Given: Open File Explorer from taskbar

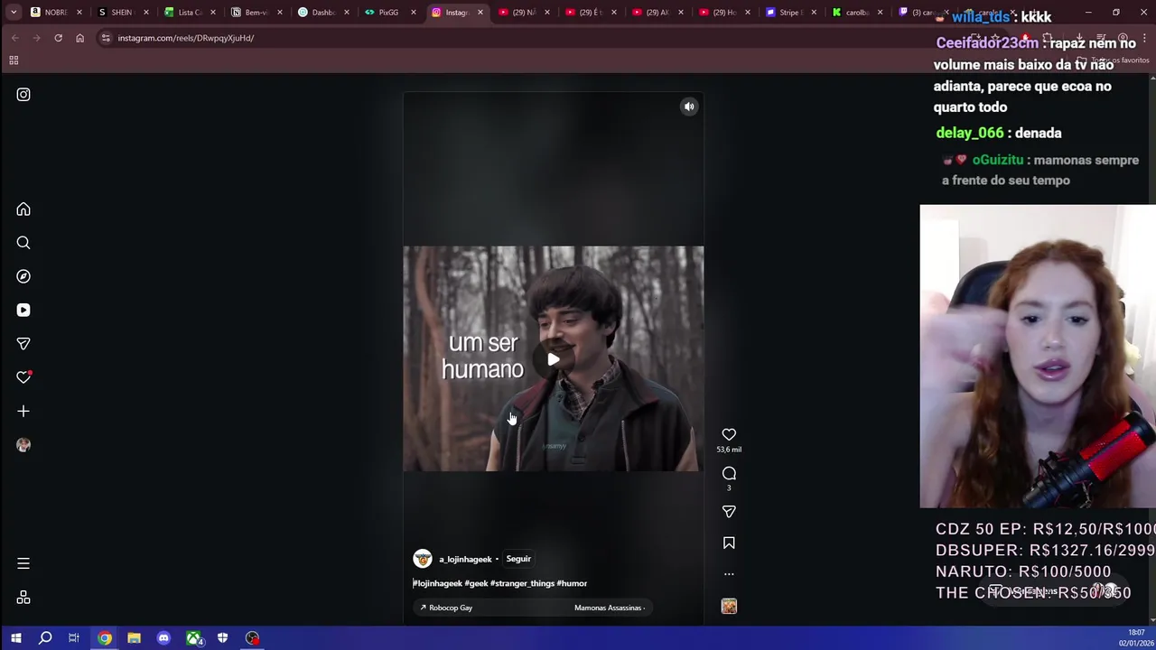Looking at the screenshot, I should coord(134,638).
